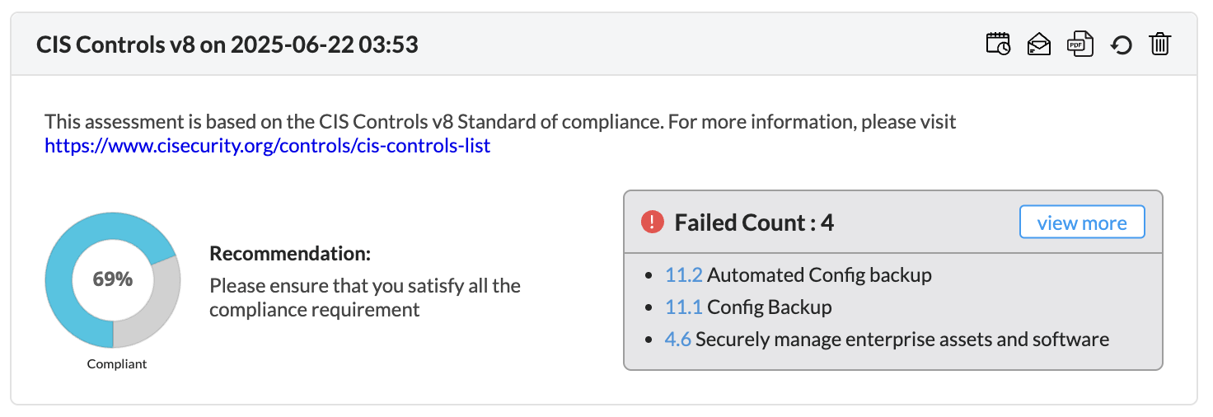Open the cisecurity.org controls list link

pos(268,147)
